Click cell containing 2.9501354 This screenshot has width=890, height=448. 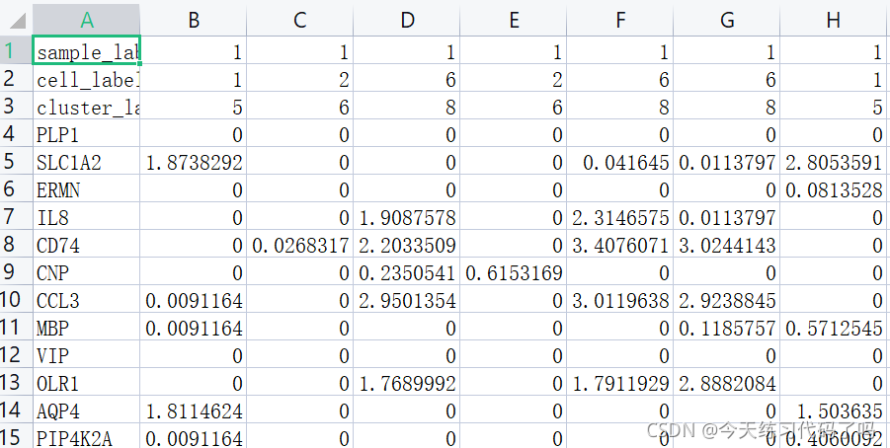point(407,299)
